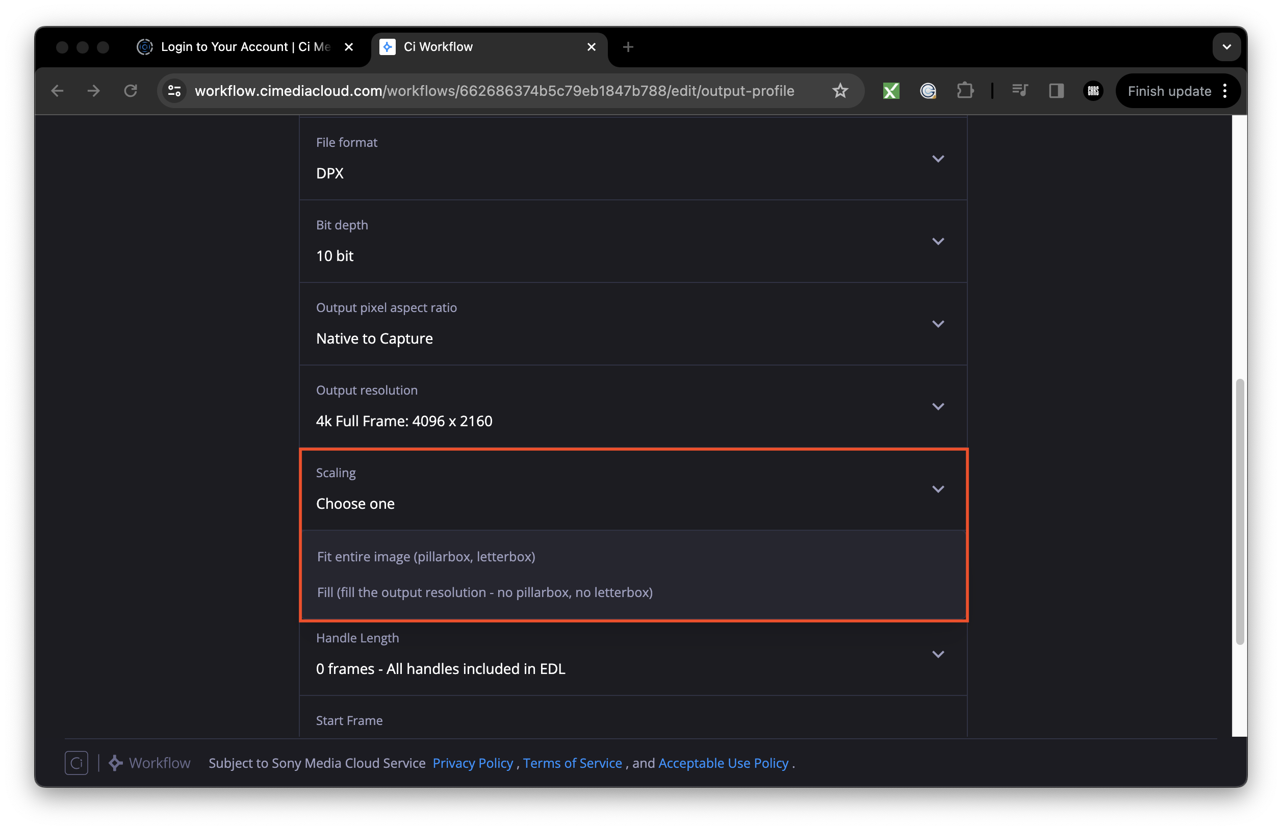Expand the Output resolution dropdown
1282x830 pixels.
(938, 407)
